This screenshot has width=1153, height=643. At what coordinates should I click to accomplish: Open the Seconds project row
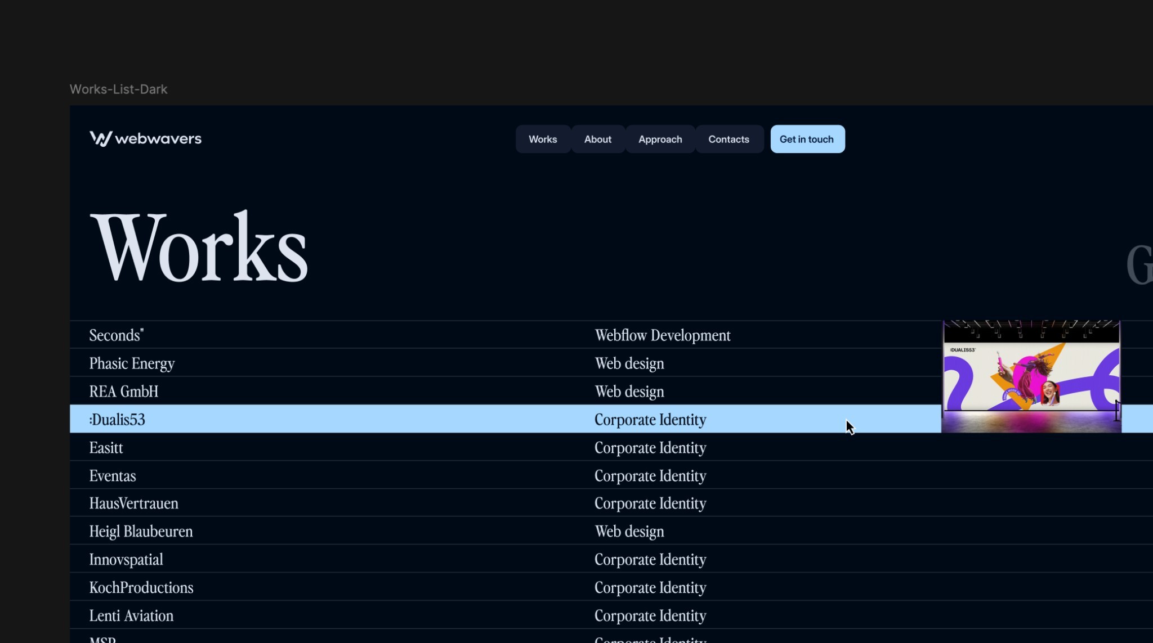tap(117, 335)
